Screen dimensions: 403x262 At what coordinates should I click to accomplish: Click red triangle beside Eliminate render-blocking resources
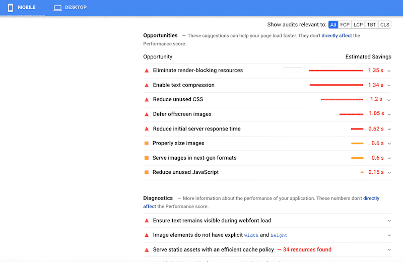[147, 71]
